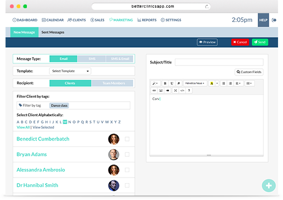283x200 pixels.
Task: Tick checkbox for Bryan Adams
Action: (127, 155)
